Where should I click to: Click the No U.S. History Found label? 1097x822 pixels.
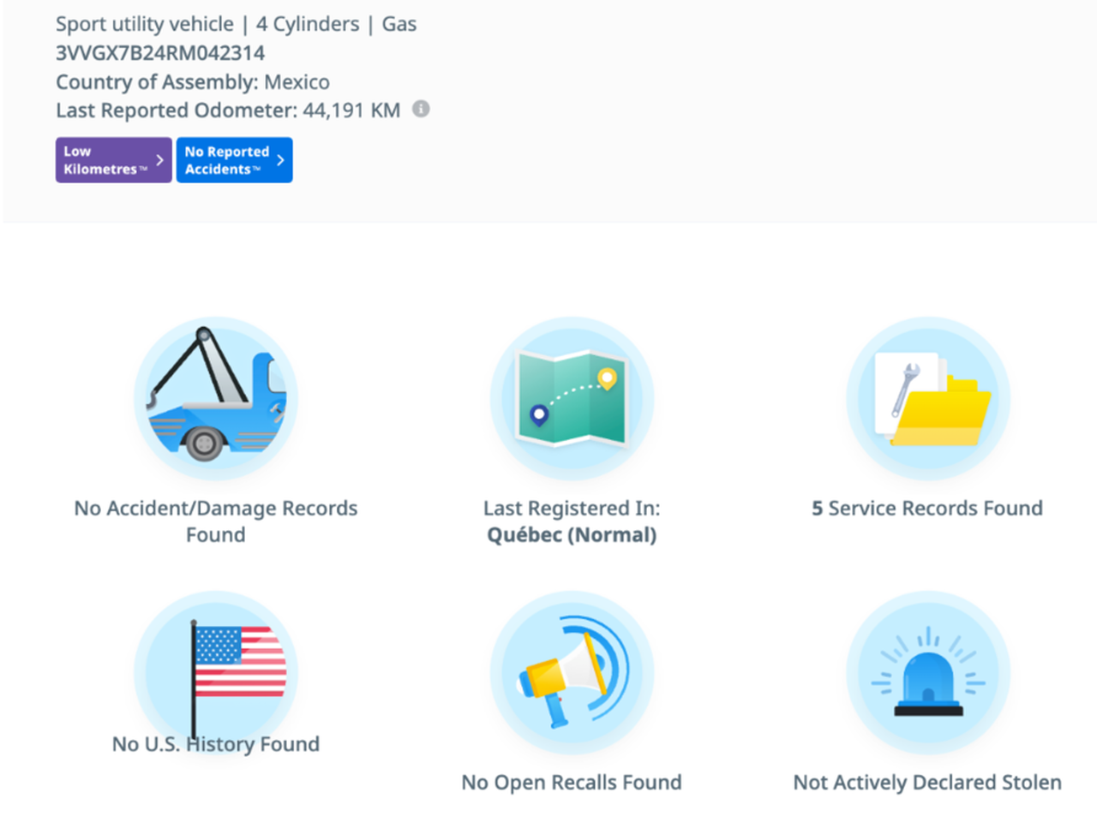point(216,744)
